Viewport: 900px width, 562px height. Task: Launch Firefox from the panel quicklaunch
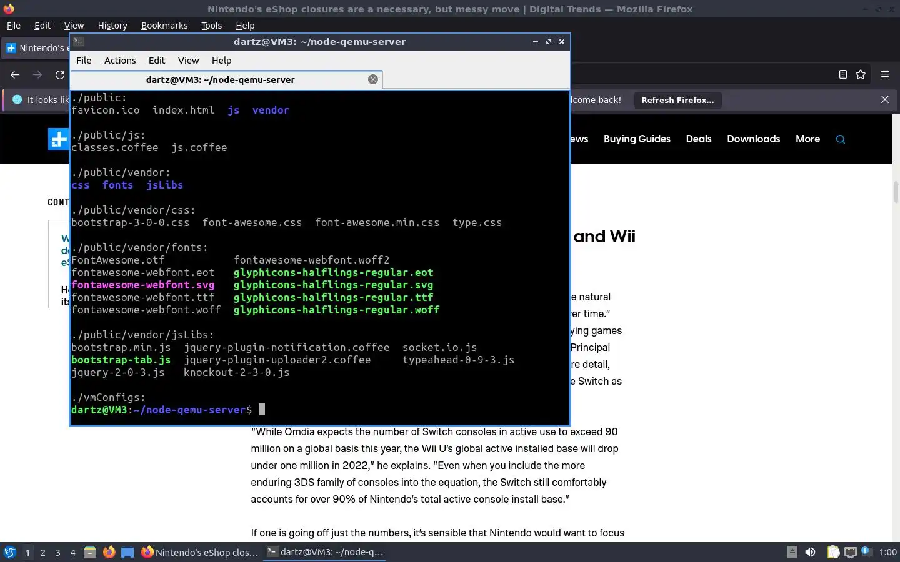(x=109, y=552)
